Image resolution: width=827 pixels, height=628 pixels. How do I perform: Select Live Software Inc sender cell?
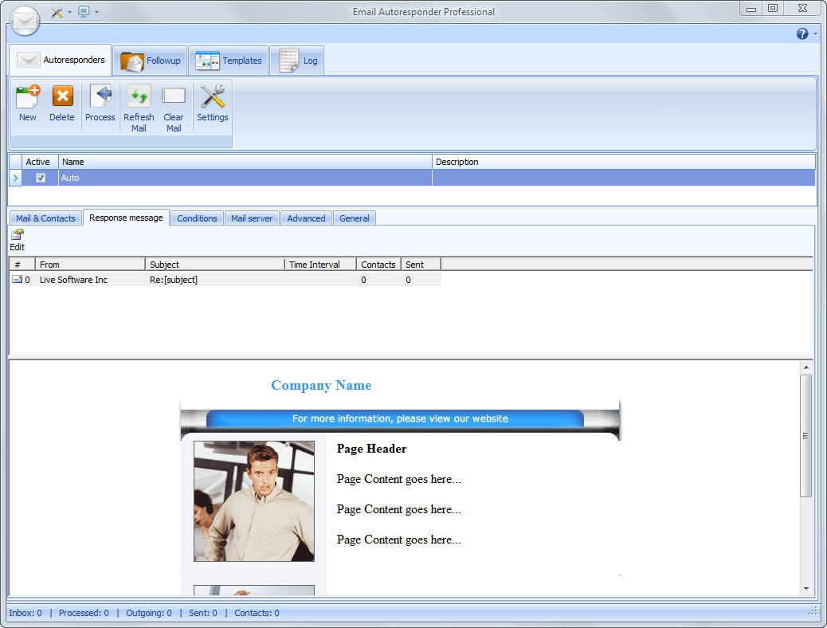coord(73,280)
